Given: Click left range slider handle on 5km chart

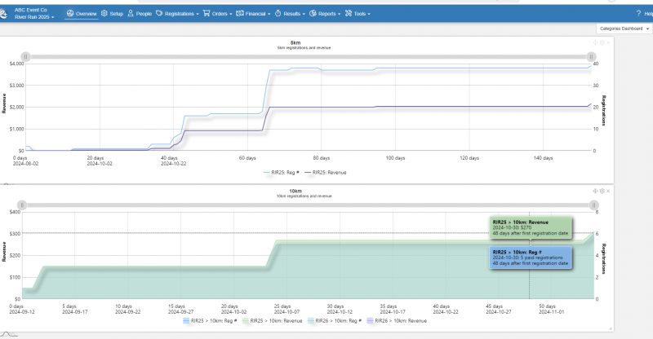Looking at the screenshot, I should 26,56.
